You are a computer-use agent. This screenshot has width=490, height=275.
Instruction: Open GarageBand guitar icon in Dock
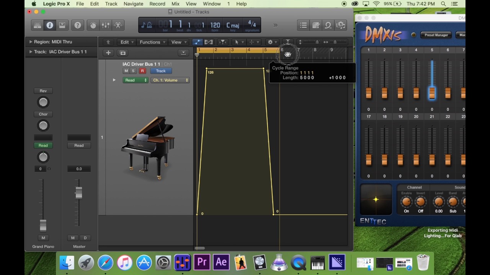240,262
